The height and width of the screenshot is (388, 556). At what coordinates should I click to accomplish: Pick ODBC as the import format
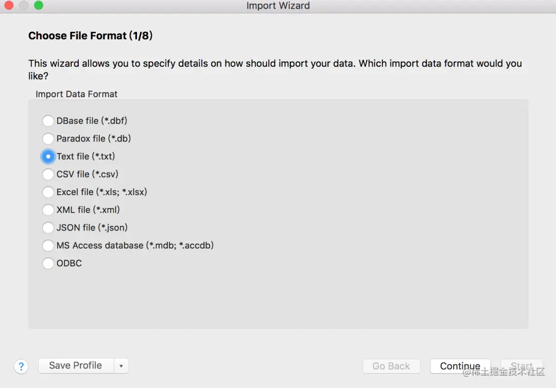[x=48, y=263]
